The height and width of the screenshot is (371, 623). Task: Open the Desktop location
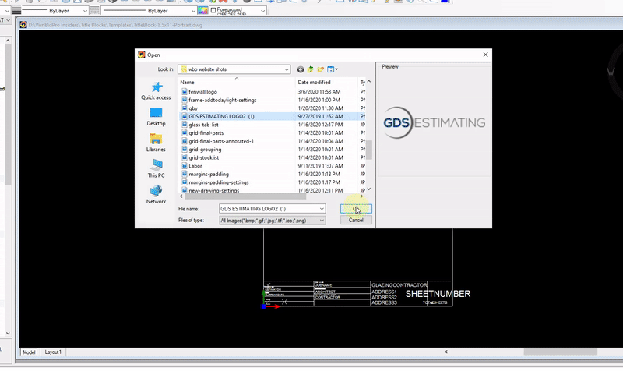(156, 117)
